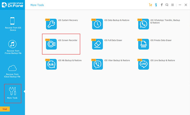Click the "iOS Kik Backup & Restore" label
Image resolution: width=190 pixels, height=115 pixels.
70,60
